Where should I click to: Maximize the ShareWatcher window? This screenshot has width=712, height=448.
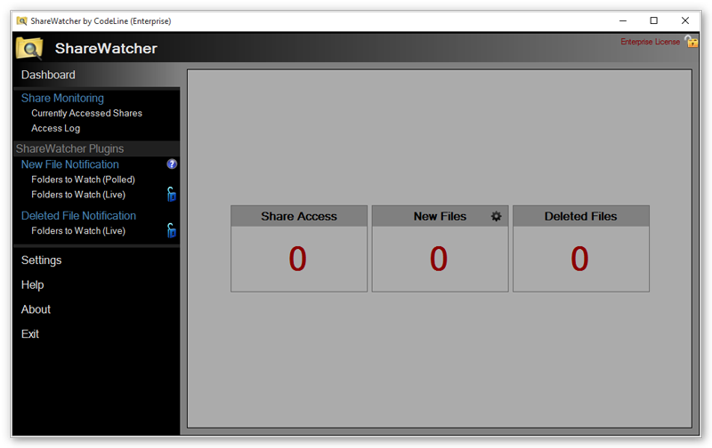click(x=654, y=20)
